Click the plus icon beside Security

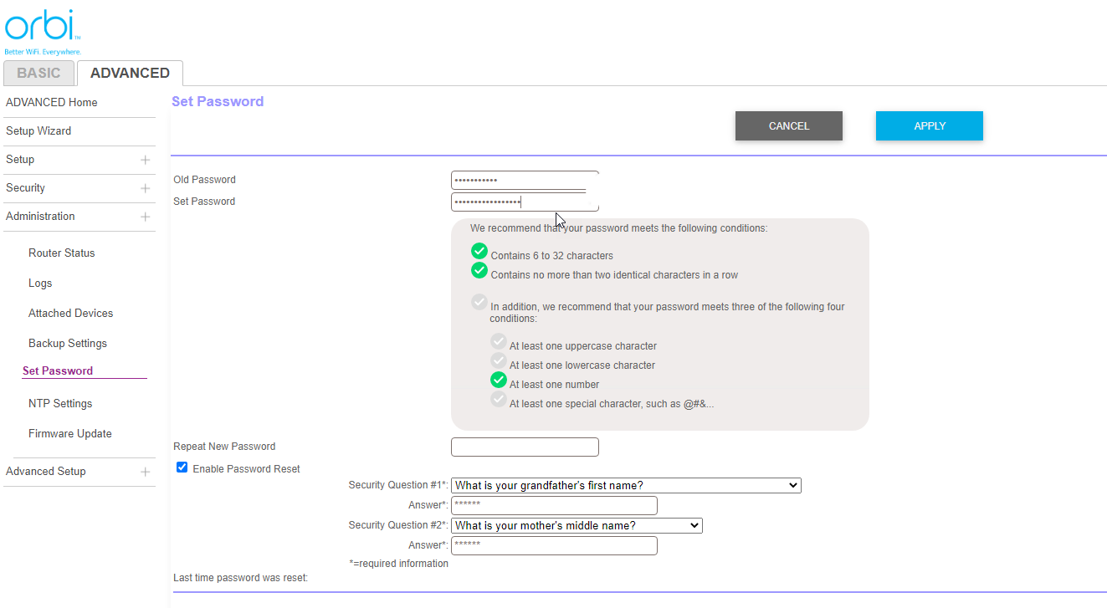(x=146, y=188)
